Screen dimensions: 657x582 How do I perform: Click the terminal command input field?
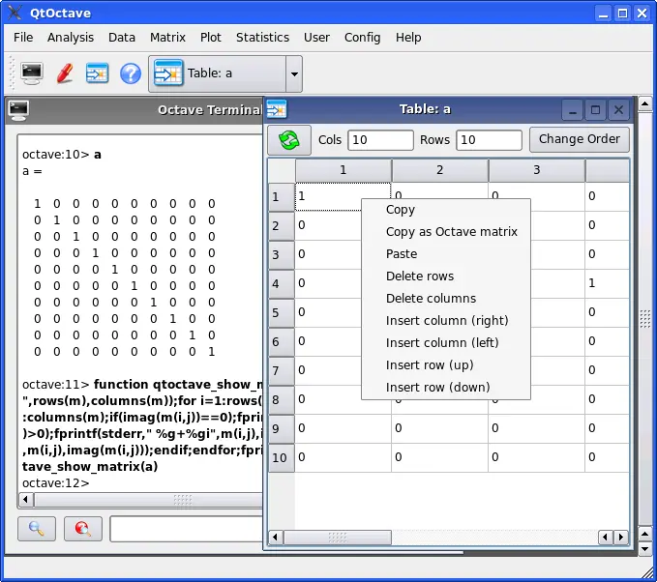[x=187, y=529]
